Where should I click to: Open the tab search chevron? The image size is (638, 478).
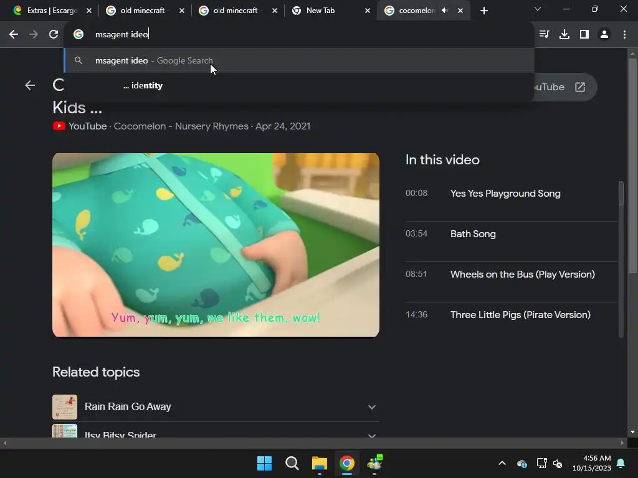[x=538, y=9]
